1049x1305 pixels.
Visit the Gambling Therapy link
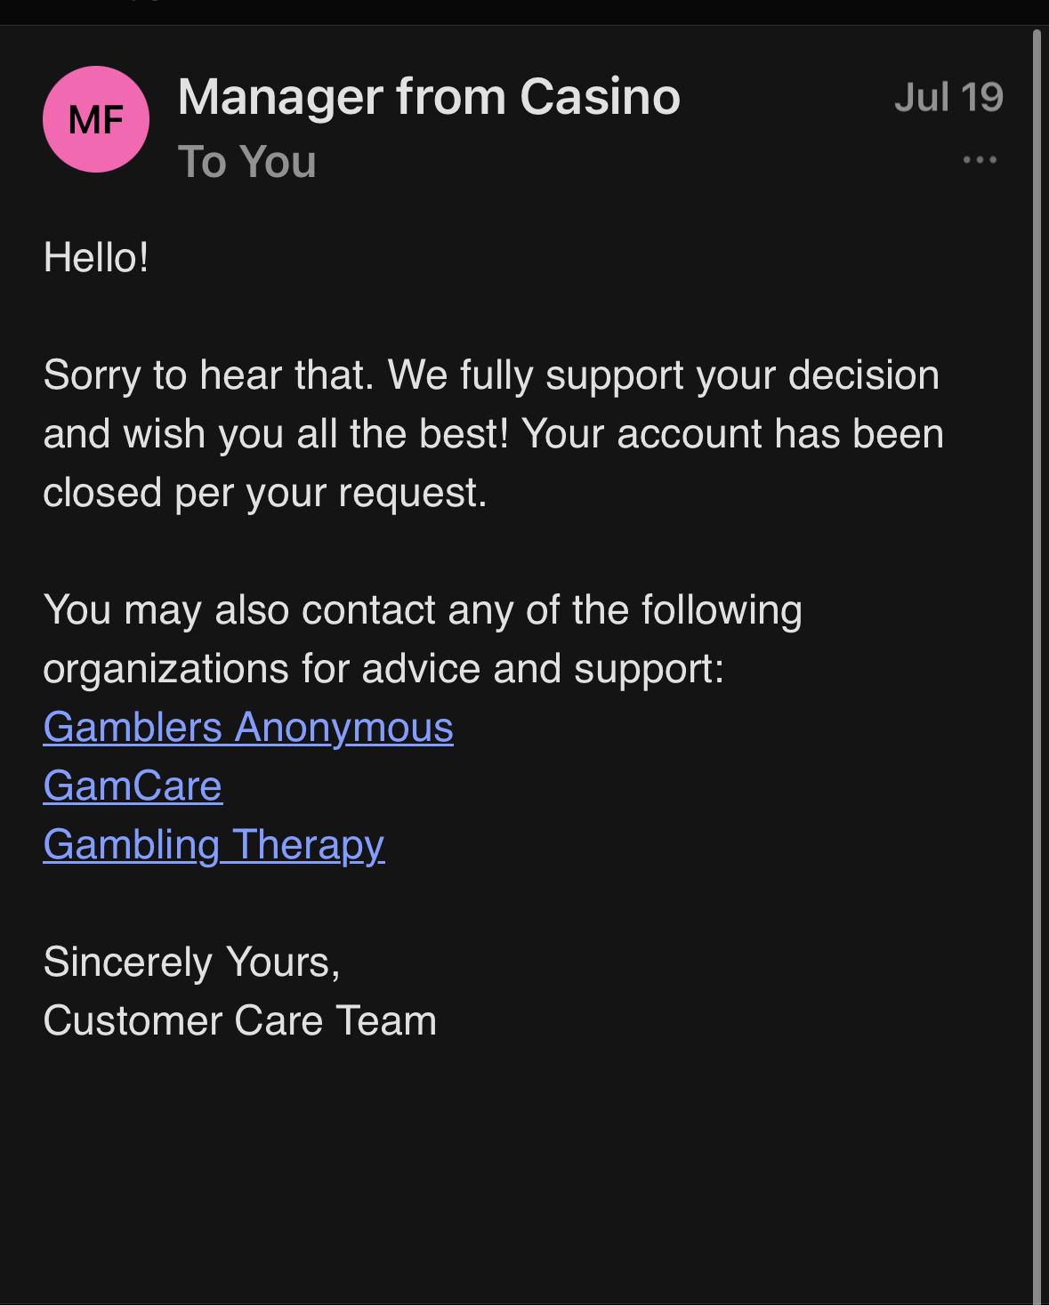point(214,844)
